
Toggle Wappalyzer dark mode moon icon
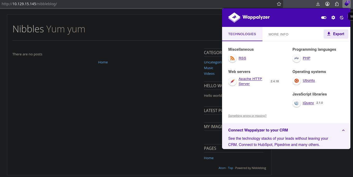point(342,18)
